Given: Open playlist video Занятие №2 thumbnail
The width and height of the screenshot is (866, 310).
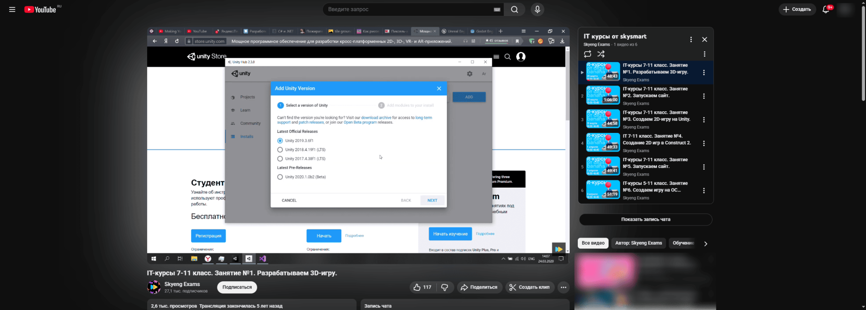Looking at the screenshot, I should (x=603, y=95).
